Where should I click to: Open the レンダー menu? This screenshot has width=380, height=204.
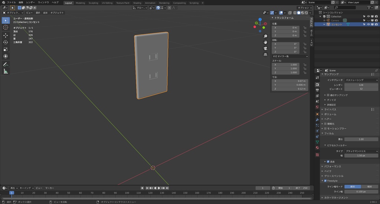tap(30, 3)
